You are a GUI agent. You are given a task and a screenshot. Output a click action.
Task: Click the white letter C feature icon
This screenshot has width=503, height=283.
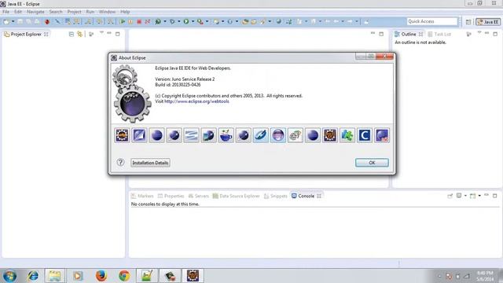(365, 135)
